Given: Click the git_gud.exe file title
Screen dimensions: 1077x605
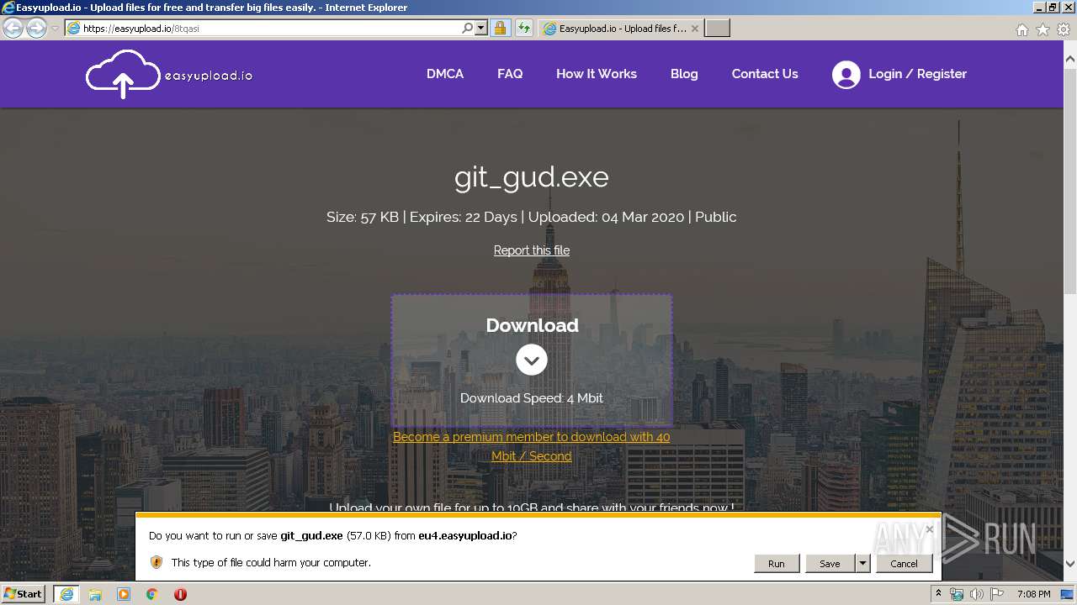Looking at the screenshot, I should pos(531,177).
